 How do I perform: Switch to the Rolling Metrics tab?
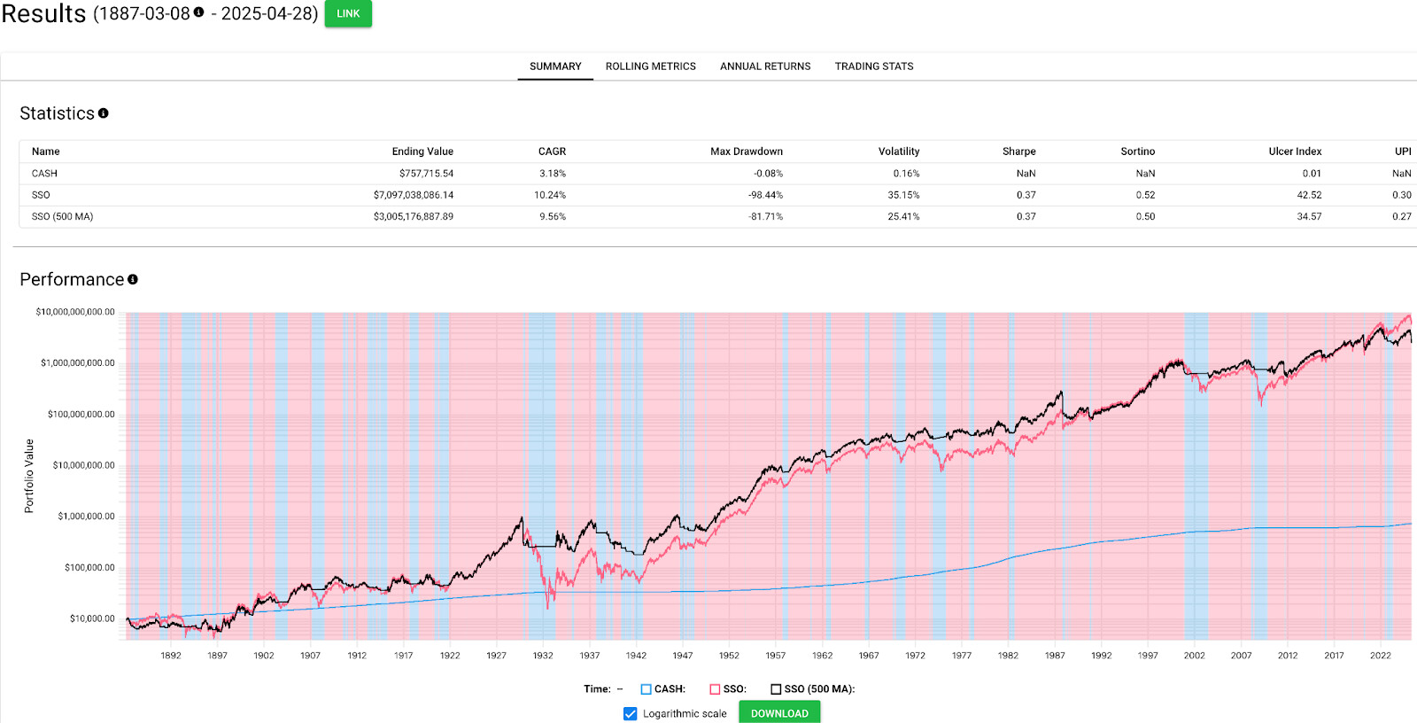pos(650,66)
